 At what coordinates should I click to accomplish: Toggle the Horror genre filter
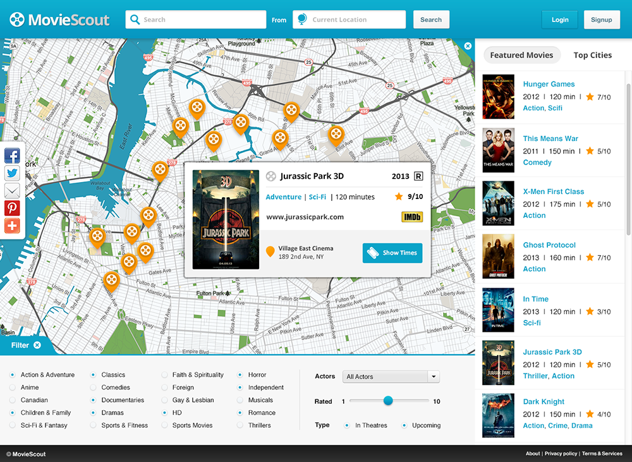[x=240, y=375]
